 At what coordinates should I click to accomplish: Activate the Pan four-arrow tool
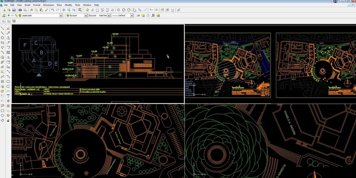point(64,10)
